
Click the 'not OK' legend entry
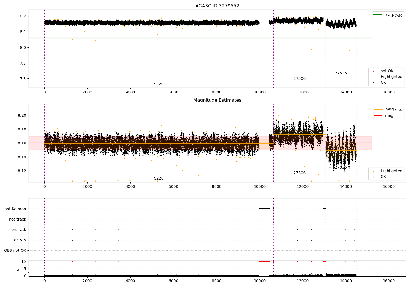[387, 71]
